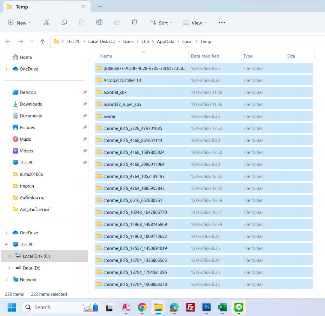Paste items from the clipboard
The height and width of the screenshot is (316, 325).
coord(82,22)
